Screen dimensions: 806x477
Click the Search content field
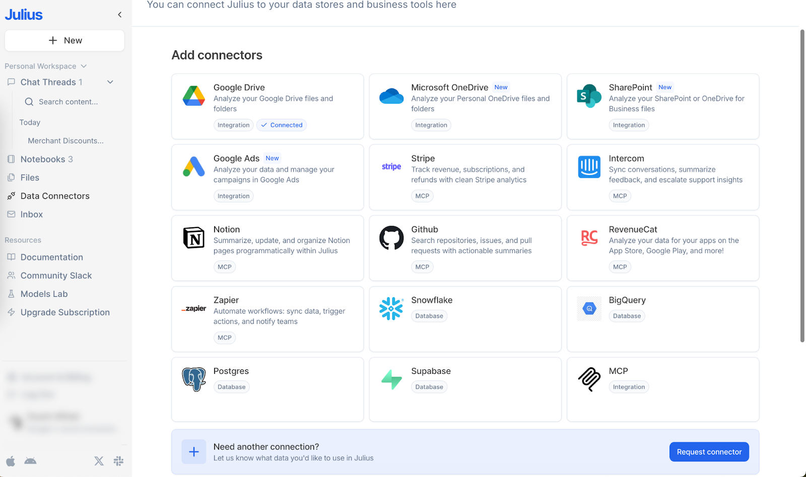69,102
